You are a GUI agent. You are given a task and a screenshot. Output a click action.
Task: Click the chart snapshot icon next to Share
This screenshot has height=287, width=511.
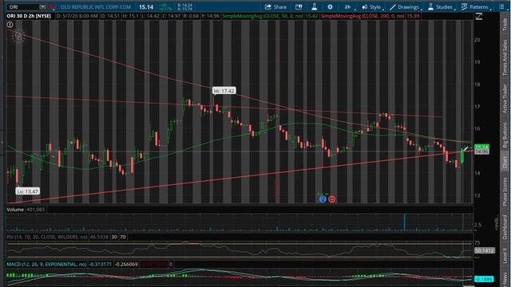coord(299,7)
